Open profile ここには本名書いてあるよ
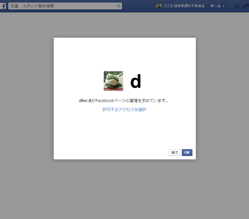 tap(184, 6)
